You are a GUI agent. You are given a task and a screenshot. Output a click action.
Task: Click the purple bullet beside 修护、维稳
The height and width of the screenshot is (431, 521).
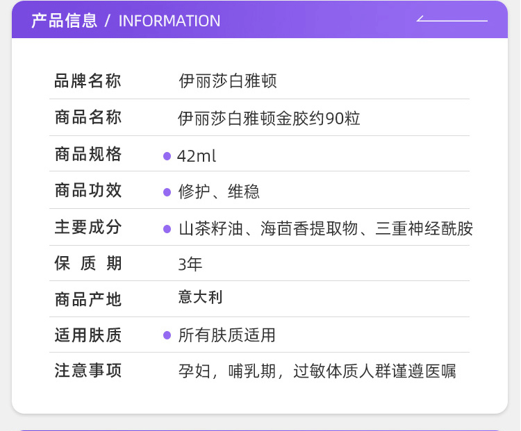tap(167, 192)
